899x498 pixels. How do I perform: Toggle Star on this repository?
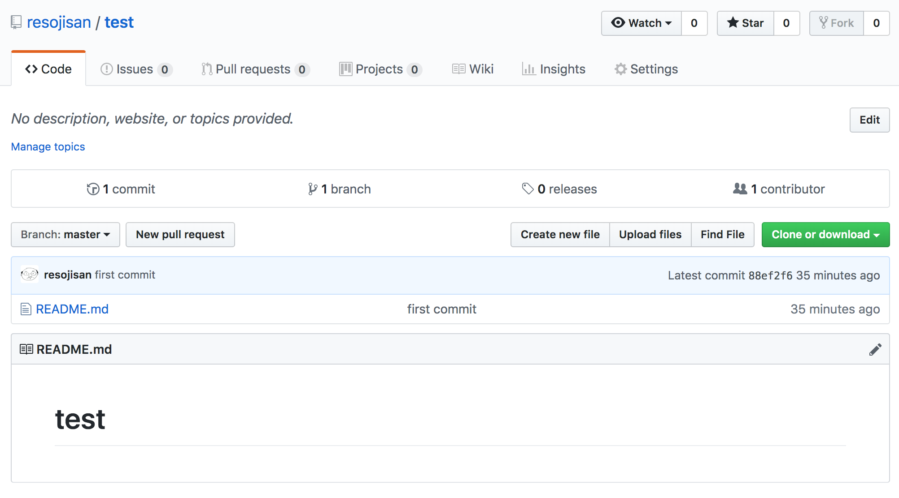[746, 23]
